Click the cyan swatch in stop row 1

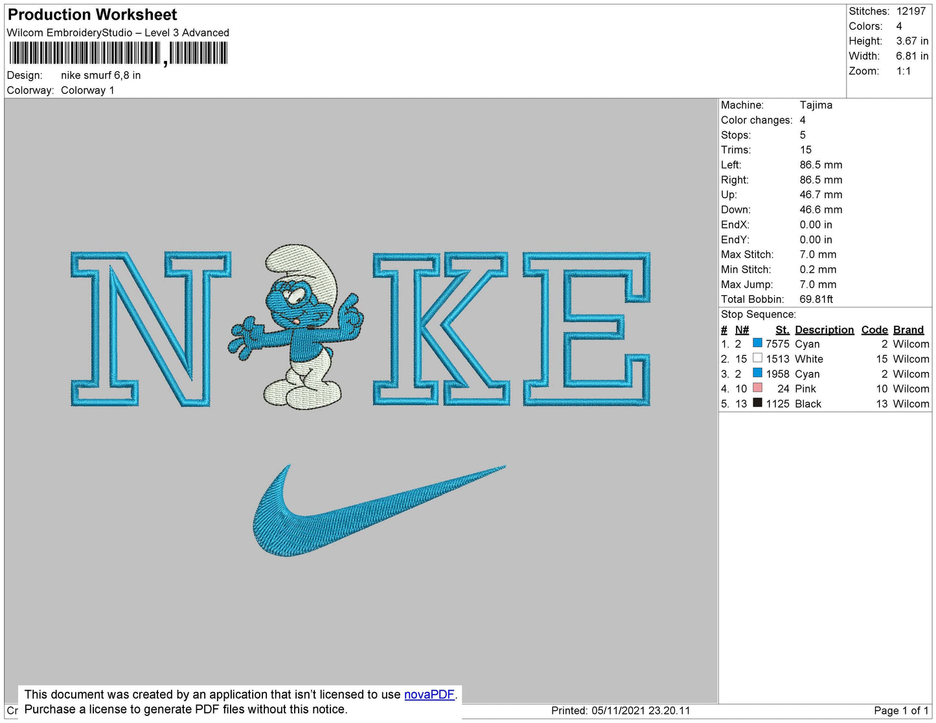click(757, 343)
